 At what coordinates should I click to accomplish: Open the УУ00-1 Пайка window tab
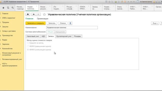[134, 8]
